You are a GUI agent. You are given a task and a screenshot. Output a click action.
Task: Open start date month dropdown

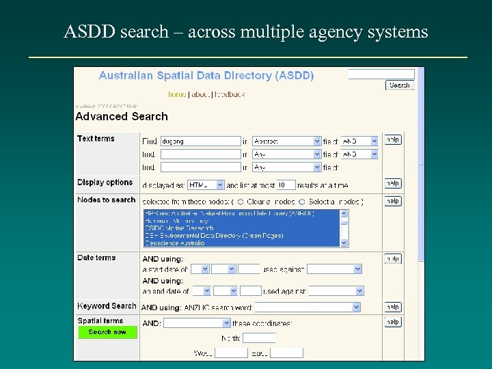tap(223, 269)
